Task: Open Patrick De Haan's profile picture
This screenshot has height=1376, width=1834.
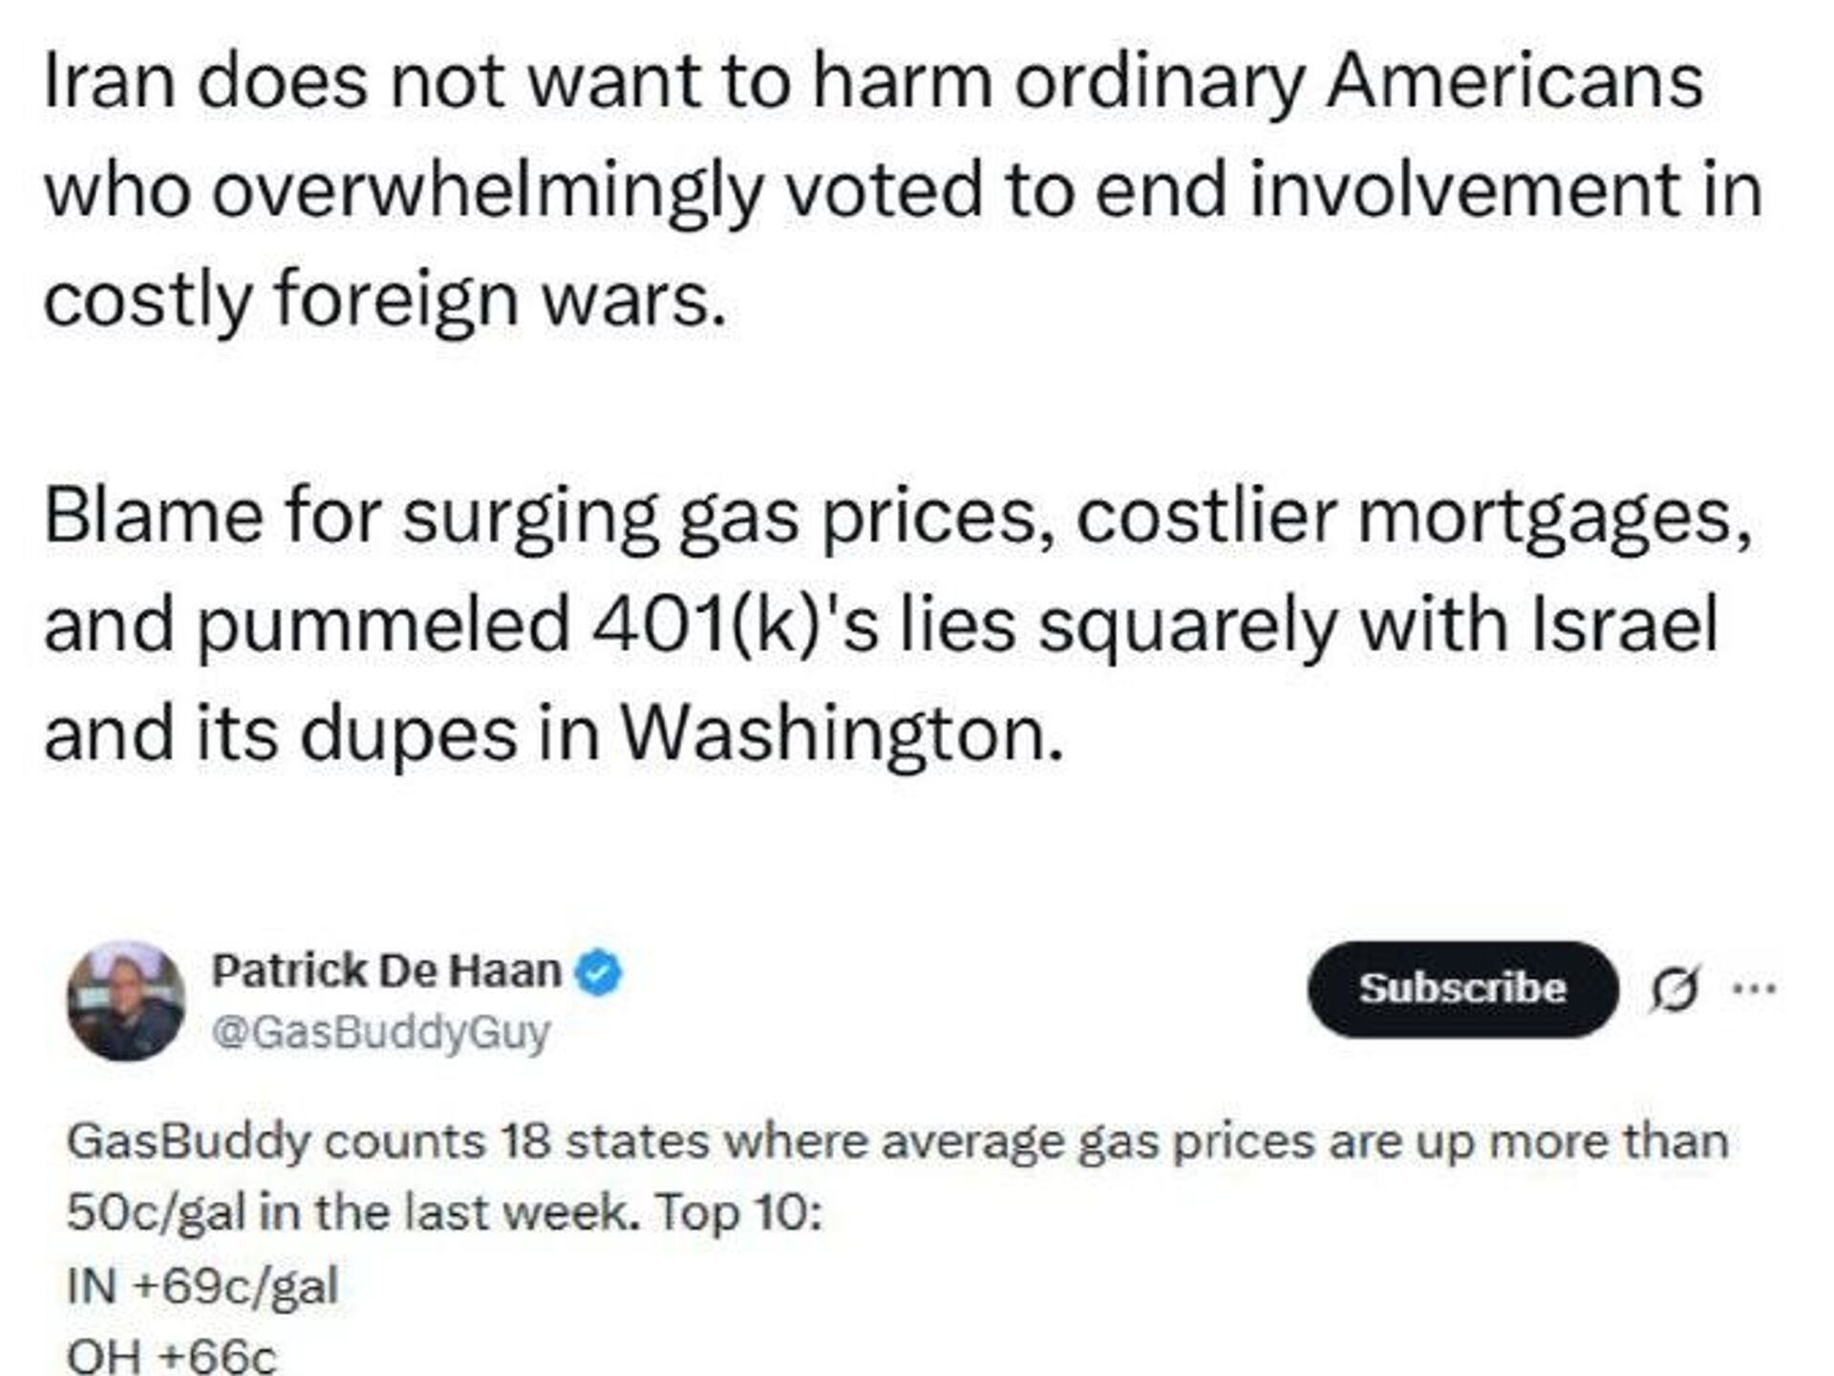Action: pos(125,1000)
